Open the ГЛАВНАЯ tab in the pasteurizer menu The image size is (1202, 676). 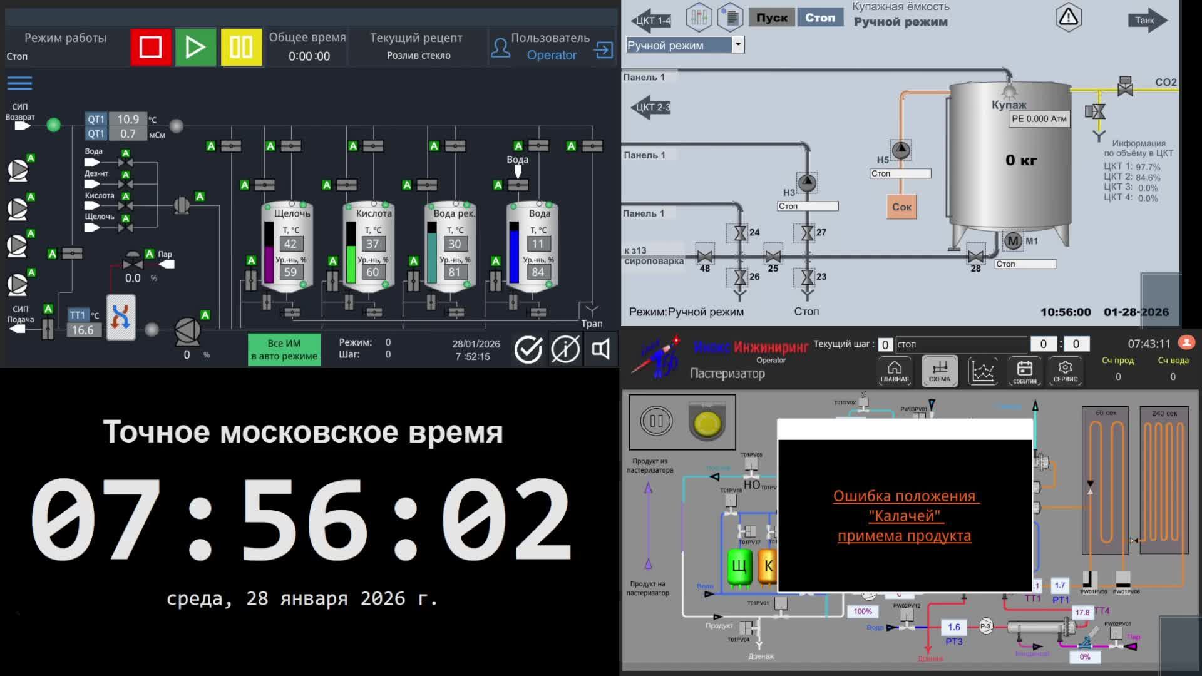click(x=894, y=371)
